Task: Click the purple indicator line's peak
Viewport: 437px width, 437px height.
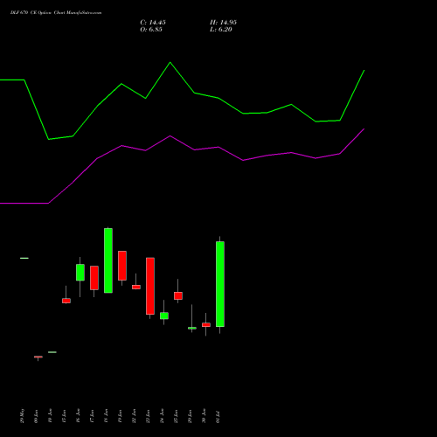Action: coord(364,128)
